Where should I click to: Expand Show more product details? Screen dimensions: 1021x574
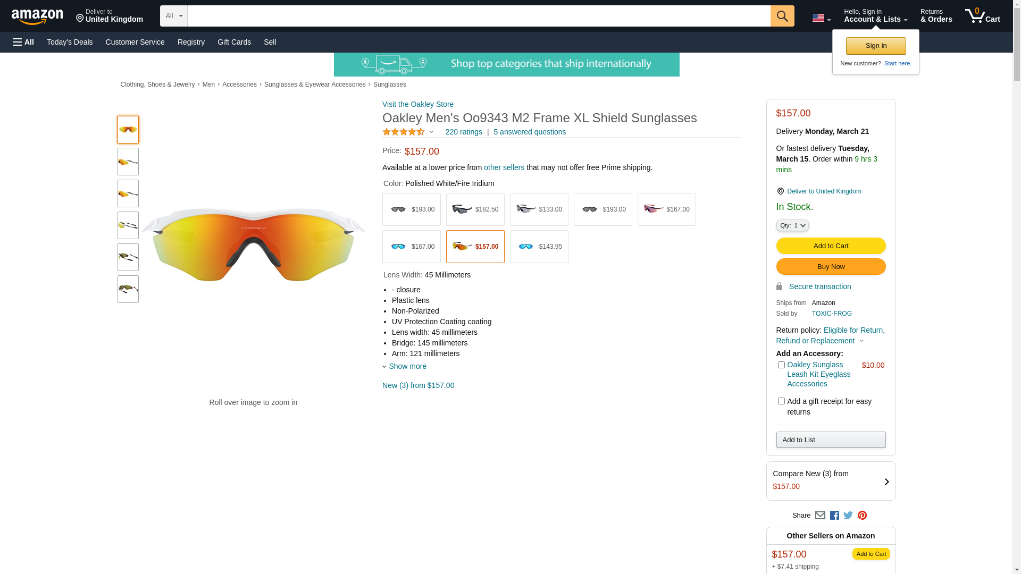point(407,366)
